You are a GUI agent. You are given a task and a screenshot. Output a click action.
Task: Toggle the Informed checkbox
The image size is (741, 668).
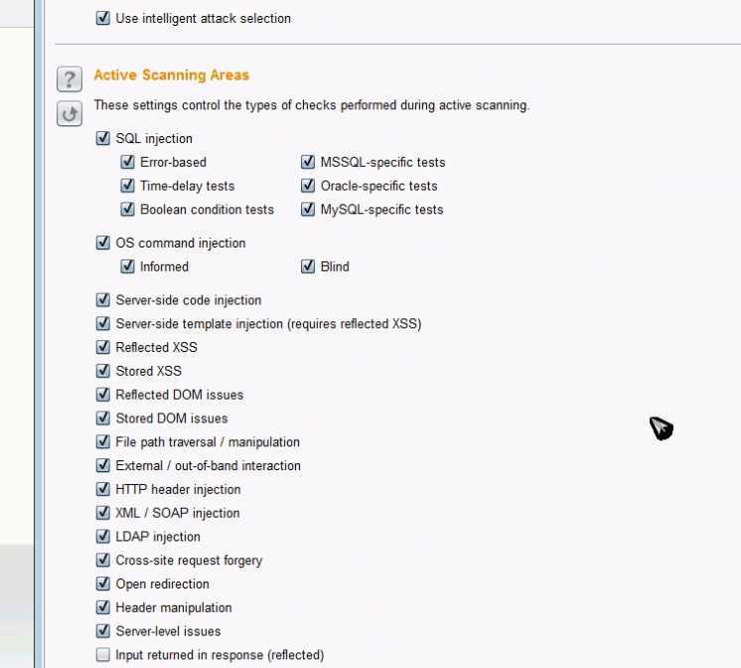(127, 266)
